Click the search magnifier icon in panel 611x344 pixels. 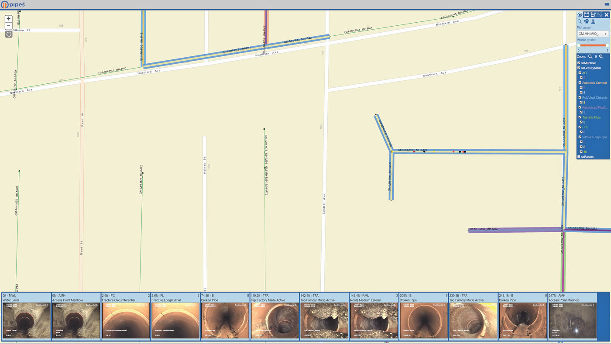coord(580,21)
